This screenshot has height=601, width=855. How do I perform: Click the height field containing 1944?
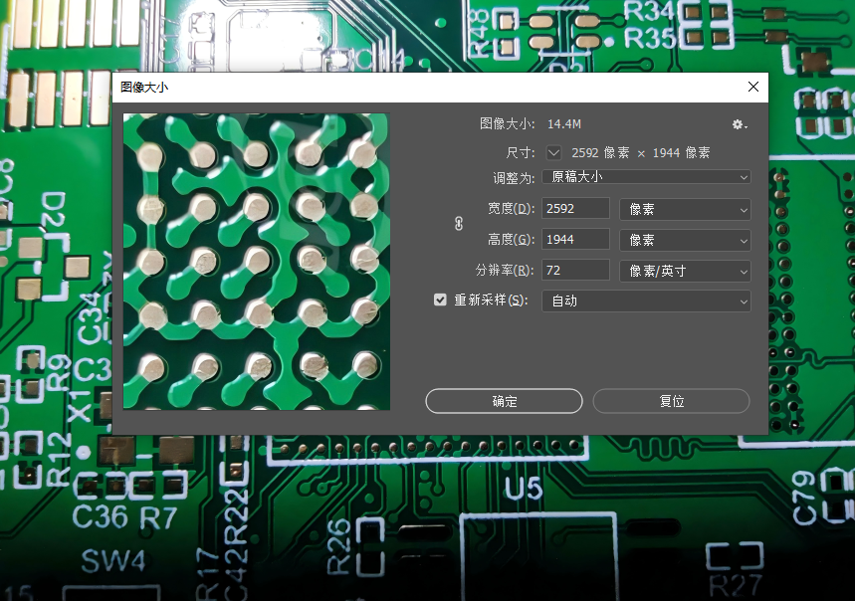[x=574, y=239]
